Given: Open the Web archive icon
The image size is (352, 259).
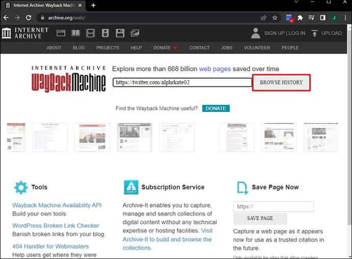Looking at the screenshot, I should point(61,33).
